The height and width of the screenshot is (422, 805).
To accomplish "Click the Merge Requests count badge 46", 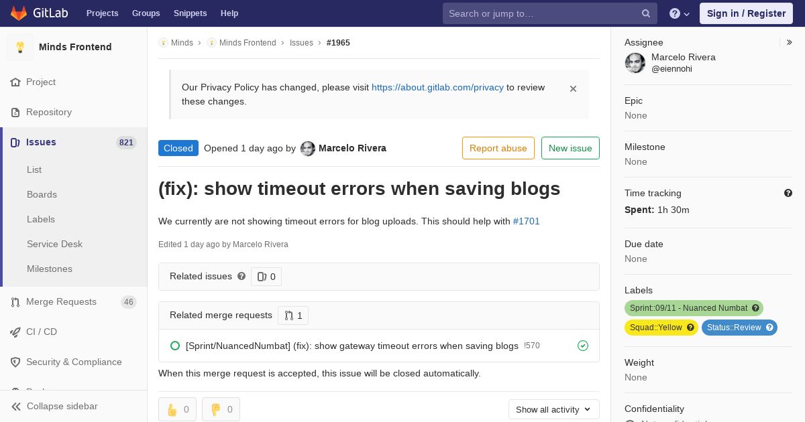I will pos(129,302).
